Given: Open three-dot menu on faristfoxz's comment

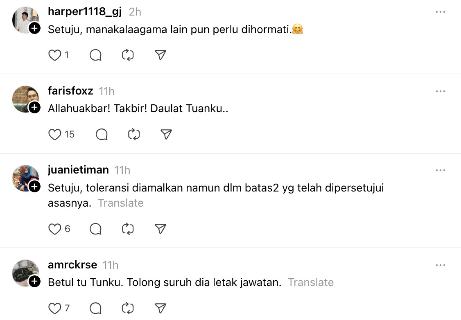Looking at the screenshot, I should (441, 91).
